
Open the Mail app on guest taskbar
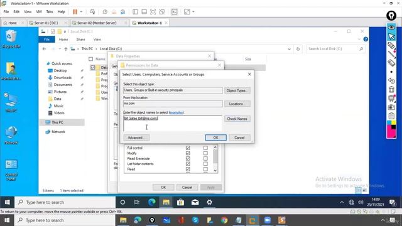click(195, 202)
